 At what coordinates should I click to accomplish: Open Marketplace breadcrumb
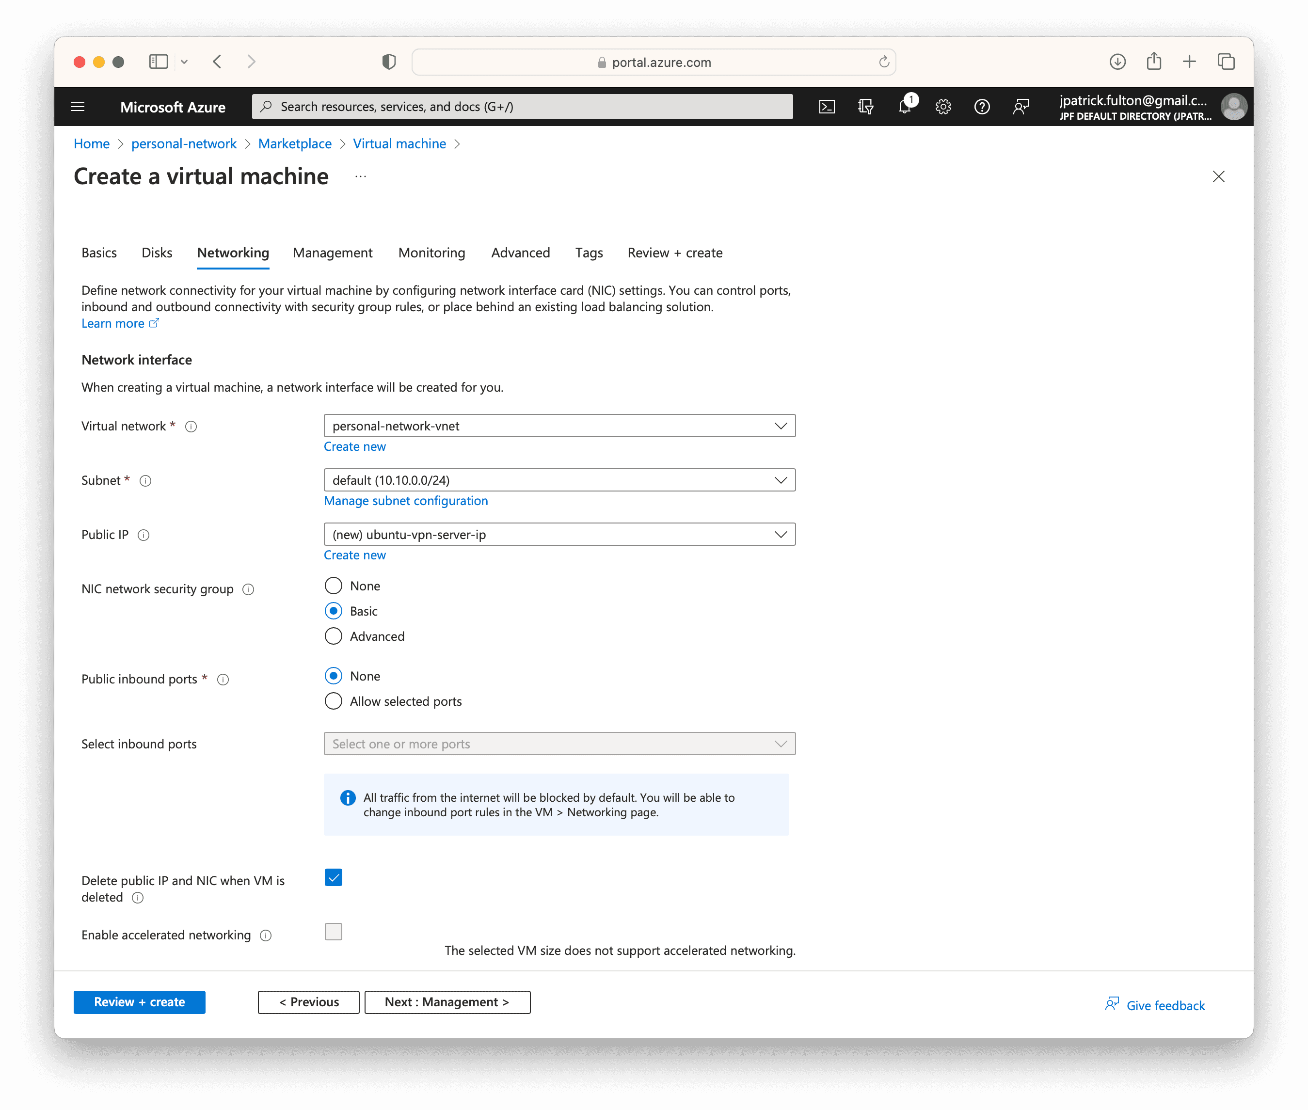[x=295, y=144]
